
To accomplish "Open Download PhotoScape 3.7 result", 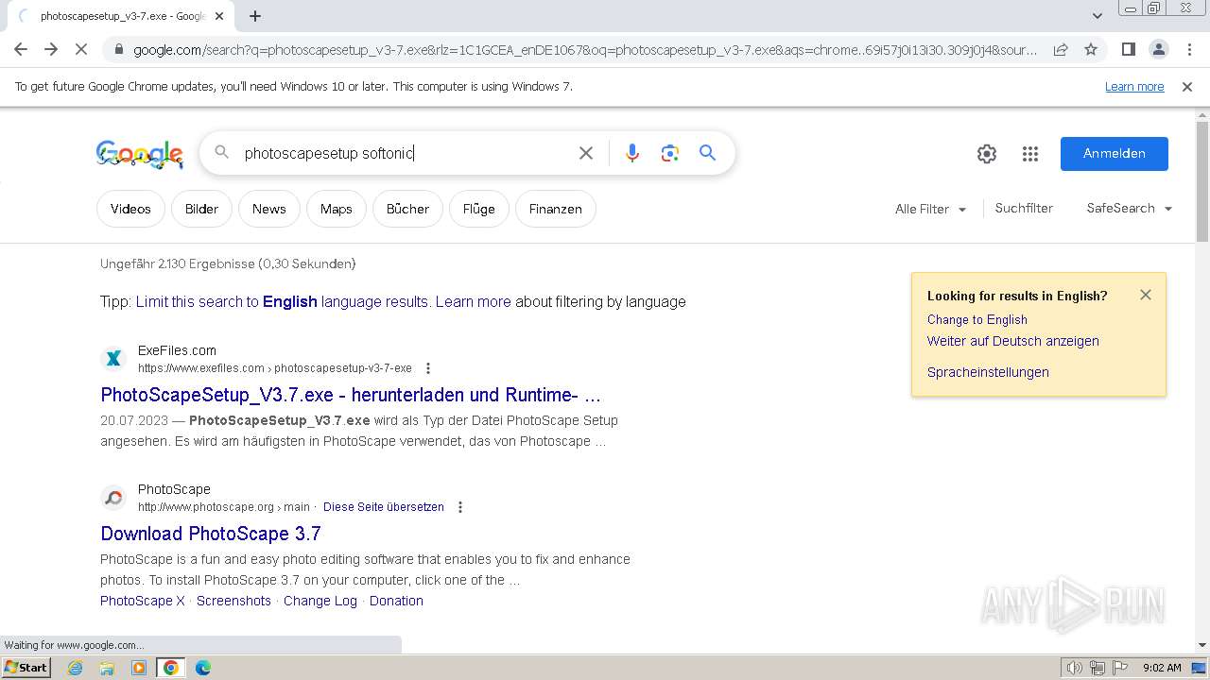I will pos(211,534).
